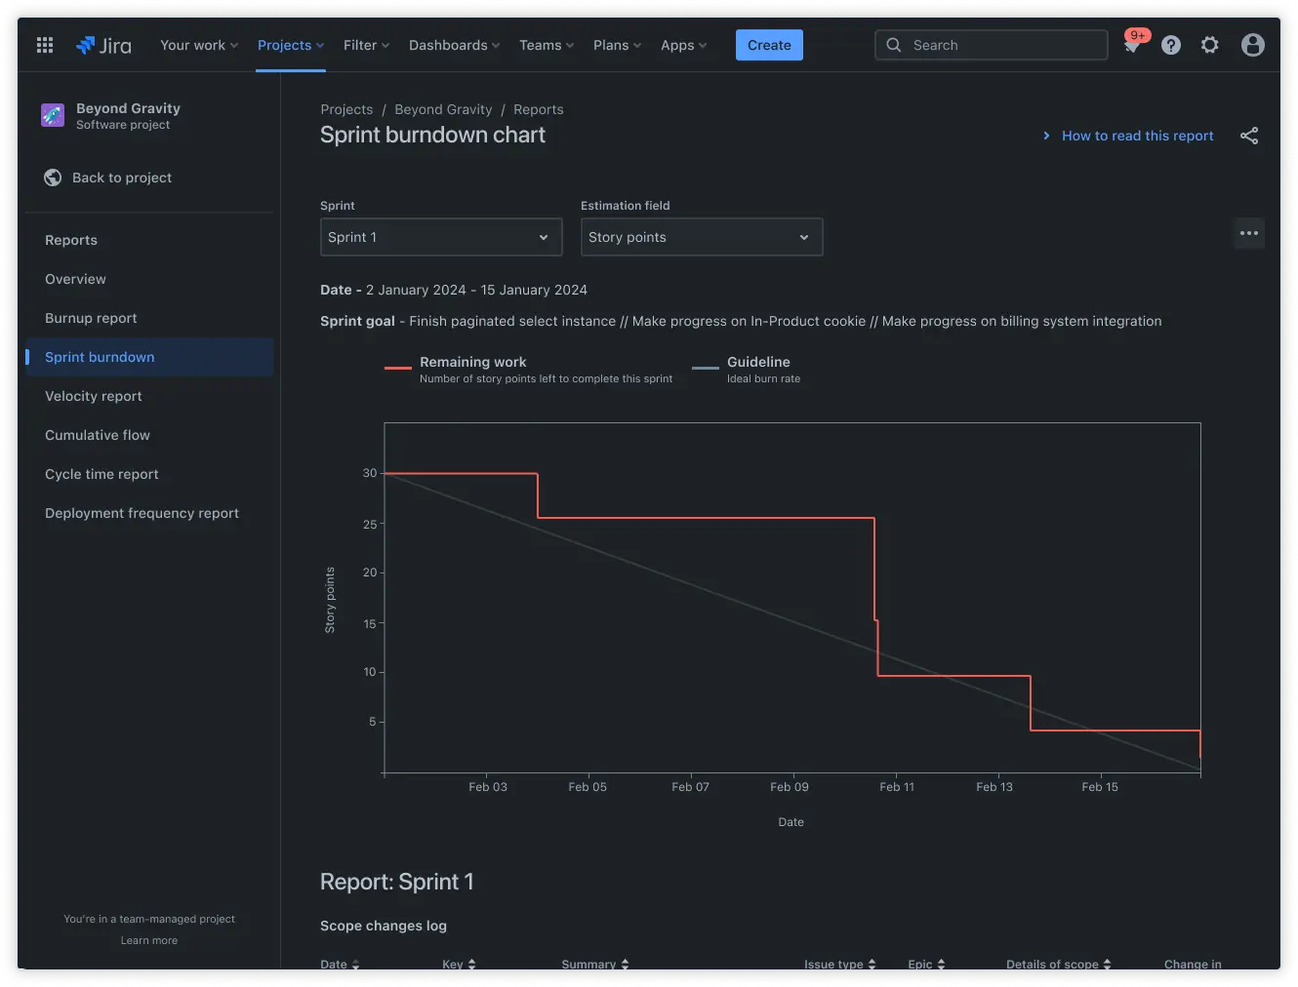The height and width of the screenshot is (987, 1298).
Task: Open the Projects menu
Action: pyautogui.click(x=291, y=45)
